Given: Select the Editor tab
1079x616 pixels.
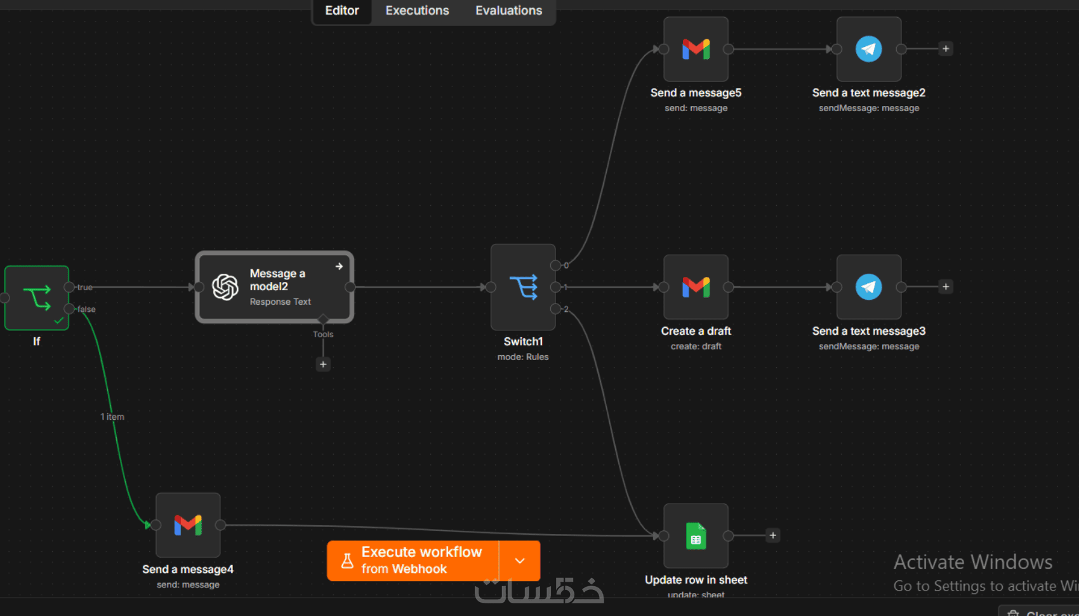Looking at the screenshot, I should point(341,11).
